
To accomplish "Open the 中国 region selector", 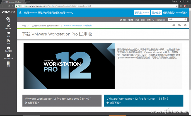I will [x=123, y=20].
